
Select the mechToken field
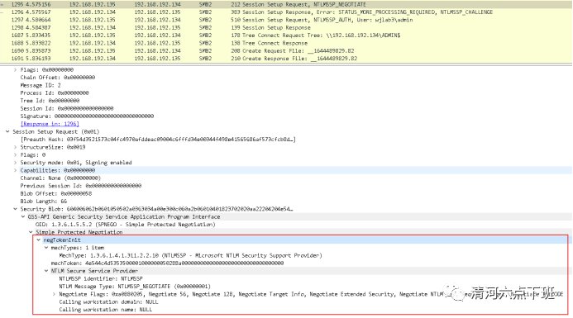point(167,263)
